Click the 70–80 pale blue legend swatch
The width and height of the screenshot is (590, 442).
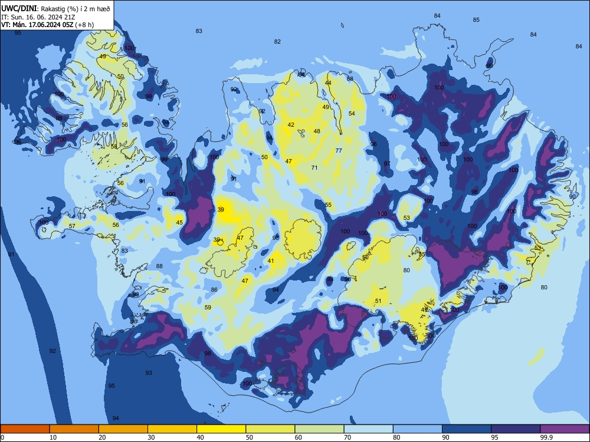point(368,429)
